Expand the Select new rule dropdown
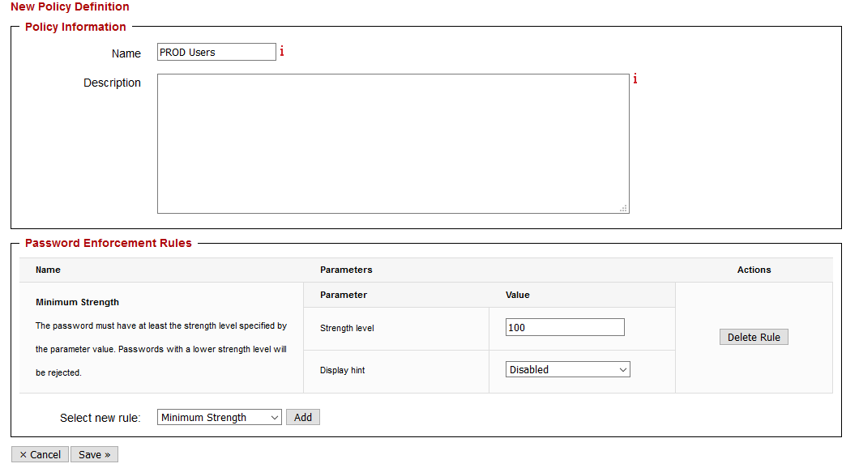This screenshot has height=468, width=859. pos(219,418)
